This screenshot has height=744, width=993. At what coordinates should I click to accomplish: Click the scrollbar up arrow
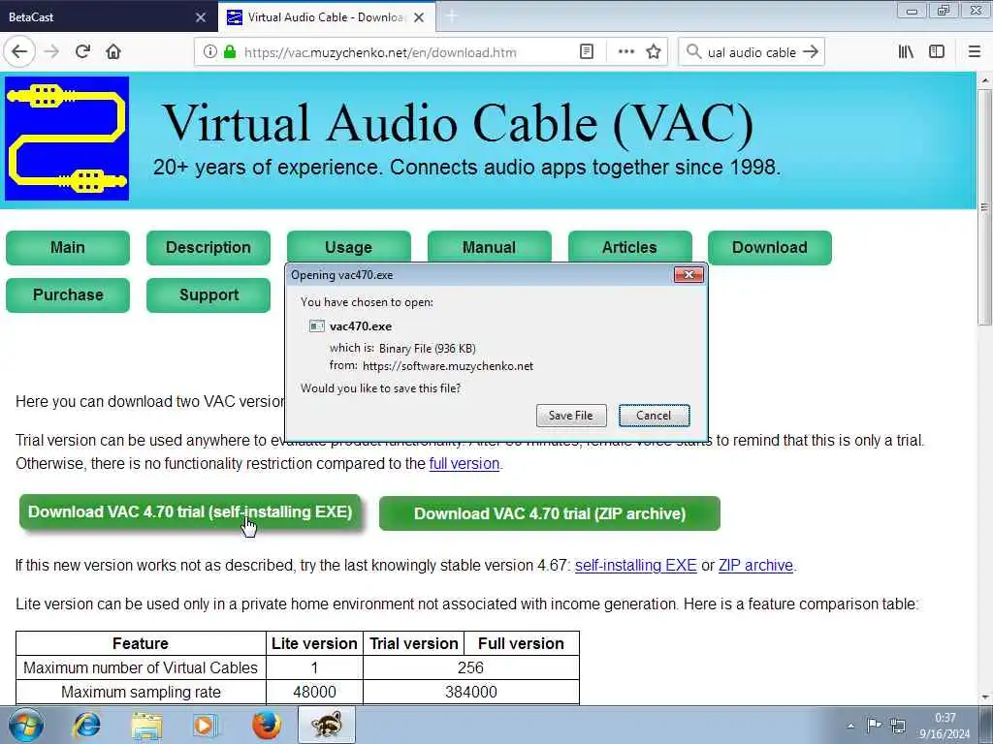984,81
